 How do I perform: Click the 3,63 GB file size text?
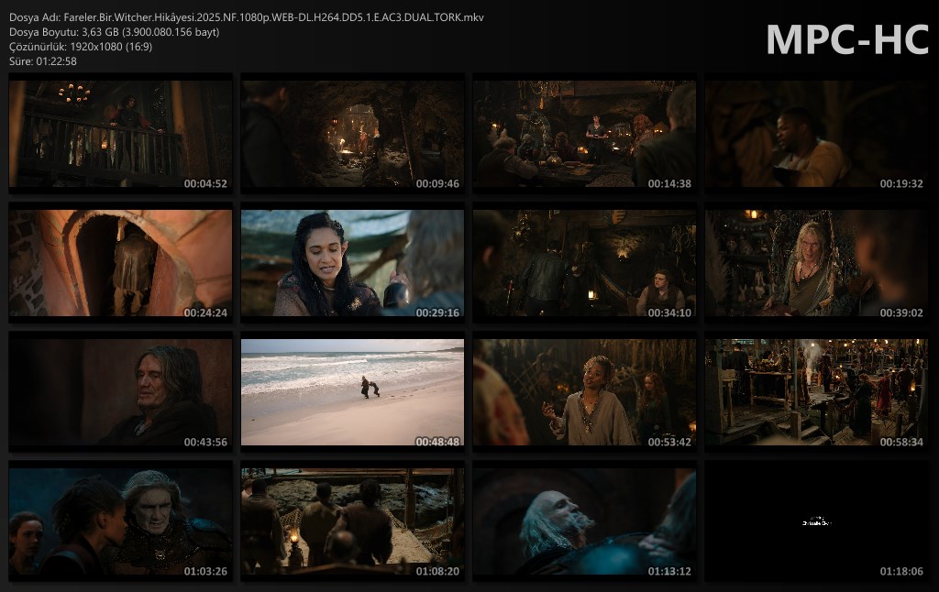(114, 32)
